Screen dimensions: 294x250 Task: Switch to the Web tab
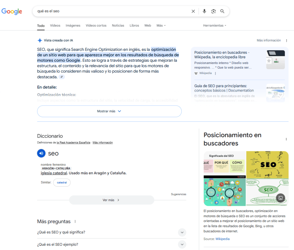[148, 26]
